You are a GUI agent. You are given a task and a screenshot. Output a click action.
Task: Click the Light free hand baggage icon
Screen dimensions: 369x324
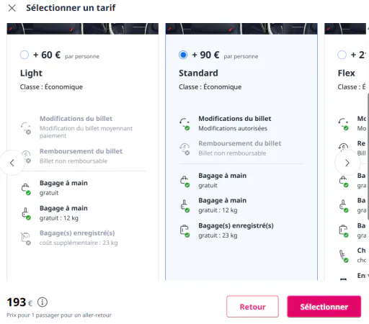(x=25, y=189)
